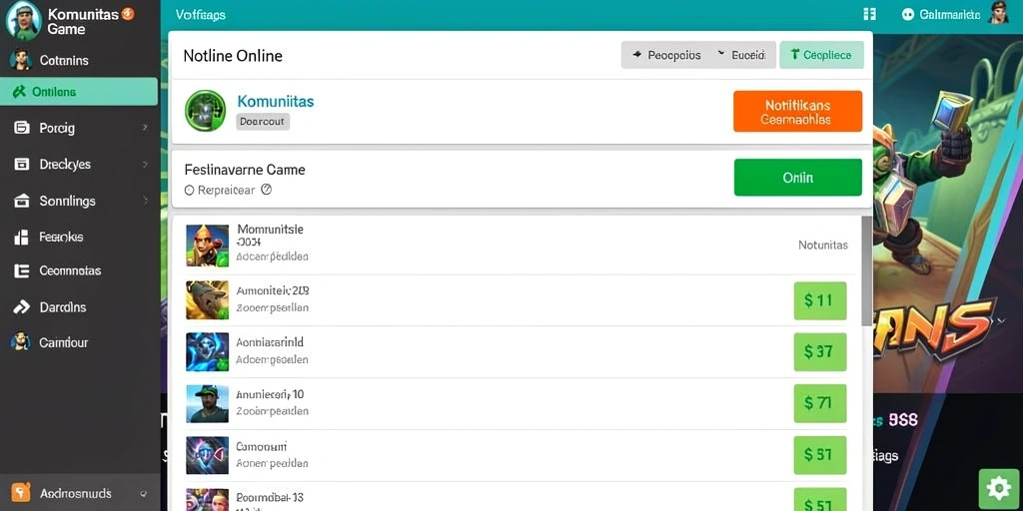Open the Aadnosmuds dropdown arrow
The image size is (1023, 511).
click(143, 494)
